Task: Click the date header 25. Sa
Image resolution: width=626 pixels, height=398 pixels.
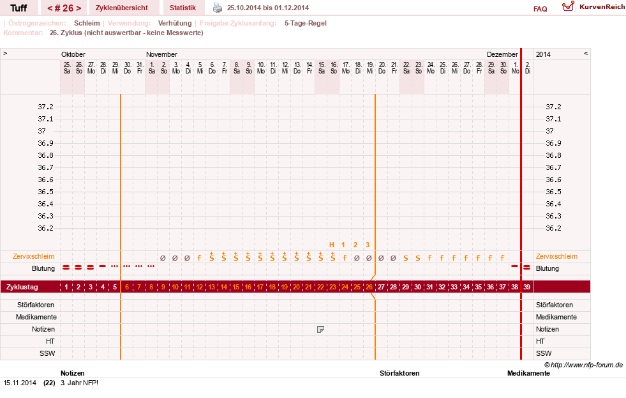Action: (66, 68)
